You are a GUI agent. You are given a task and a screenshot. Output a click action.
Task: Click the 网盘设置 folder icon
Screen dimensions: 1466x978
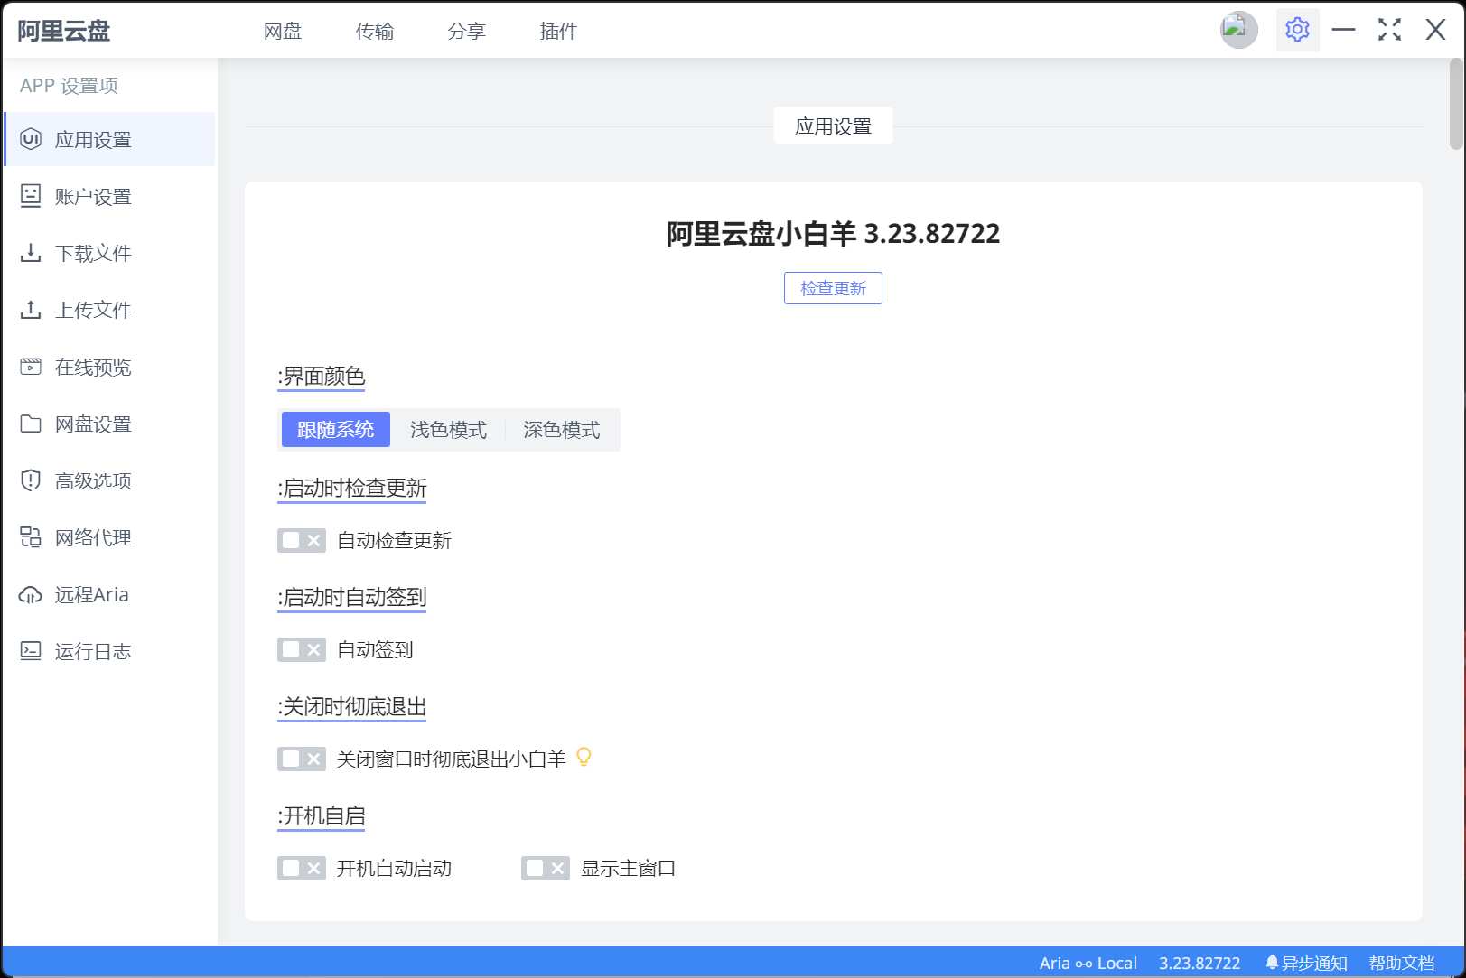31,424
